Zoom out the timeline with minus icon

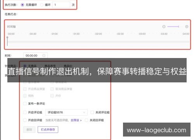pos(164,27)
